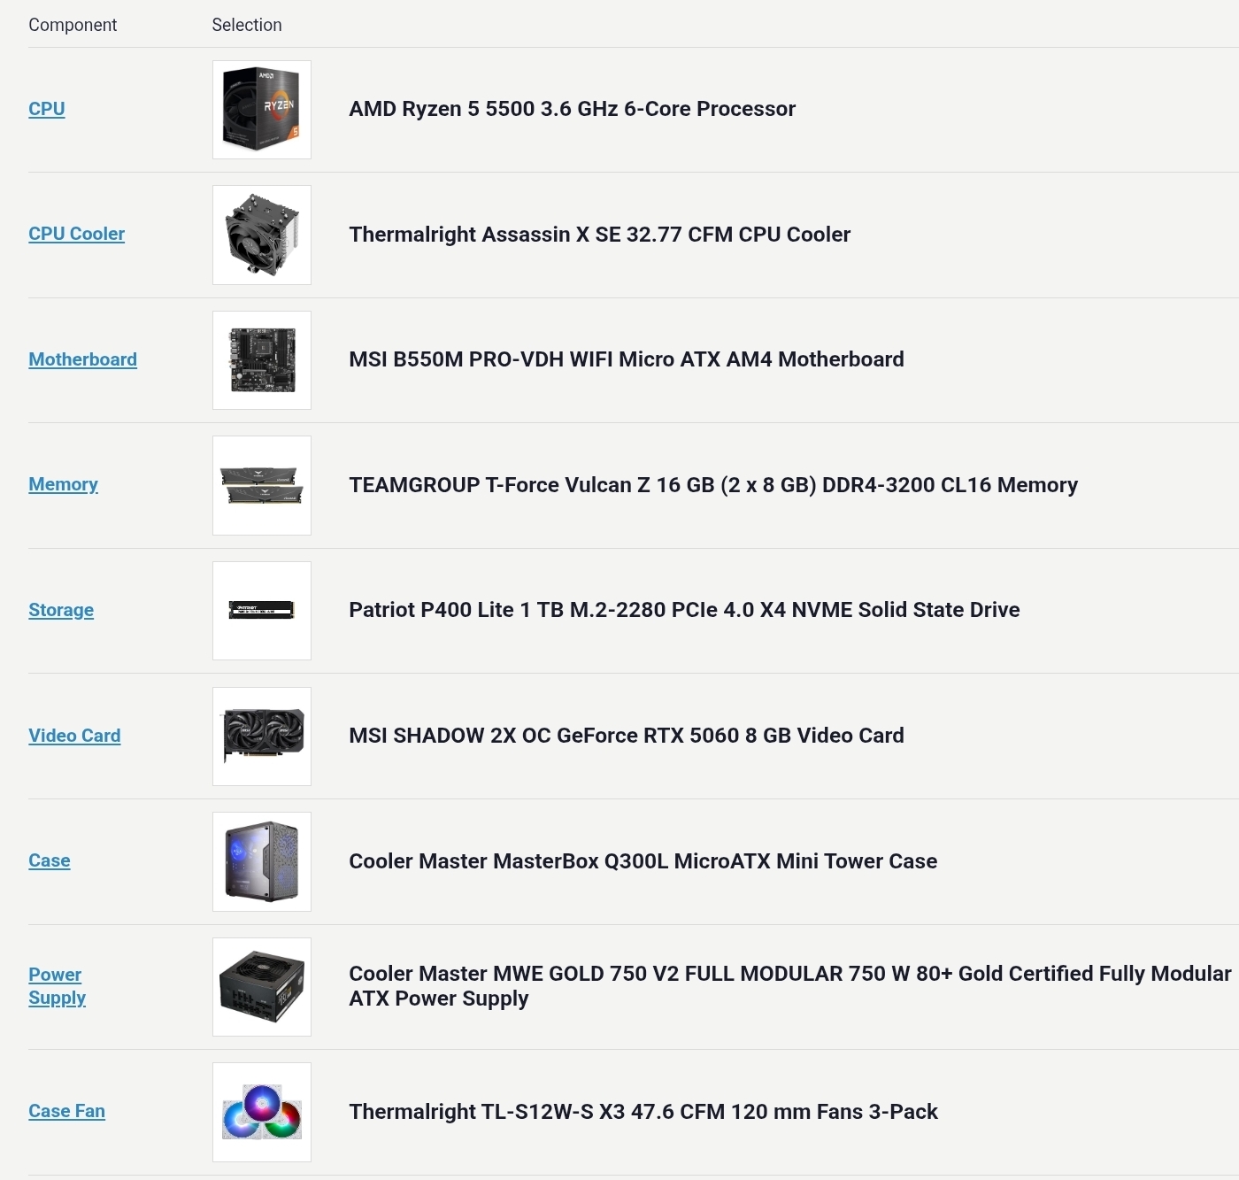Click the MSI RTX 5060 graphics card image
The width and height of the screenshot is (1239, 1180).
262,737
